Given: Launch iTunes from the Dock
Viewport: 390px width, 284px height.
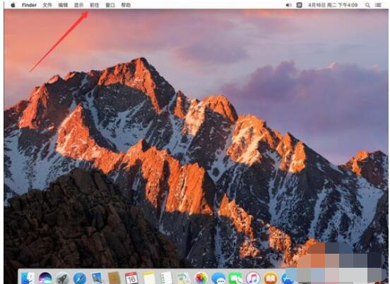Looking at the screenshot, I should [253, 278].
